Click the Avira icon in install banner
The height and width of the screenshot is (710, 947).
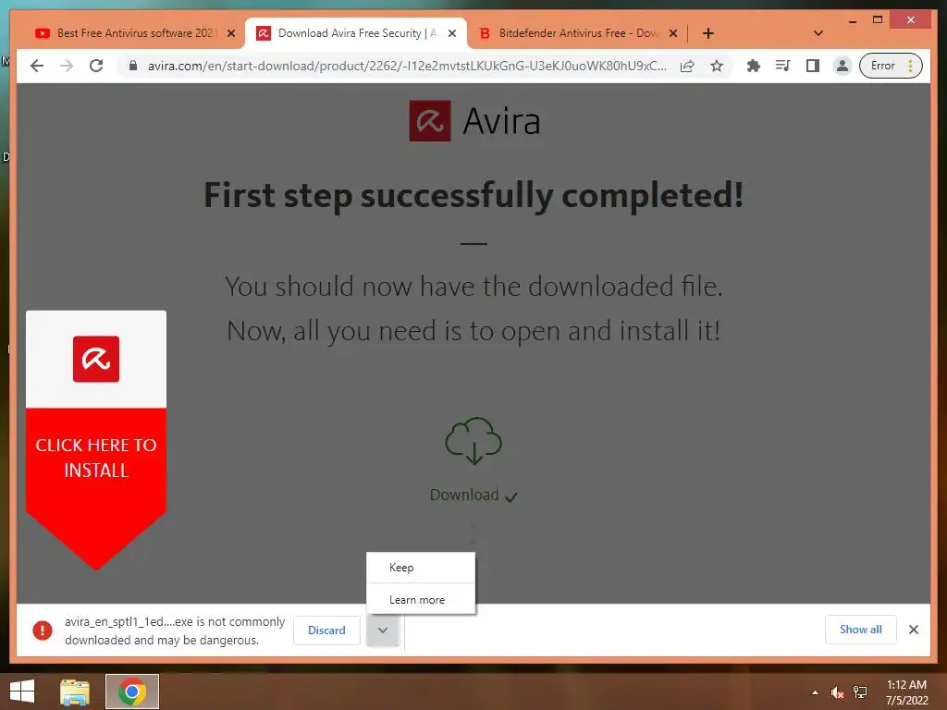96,360
